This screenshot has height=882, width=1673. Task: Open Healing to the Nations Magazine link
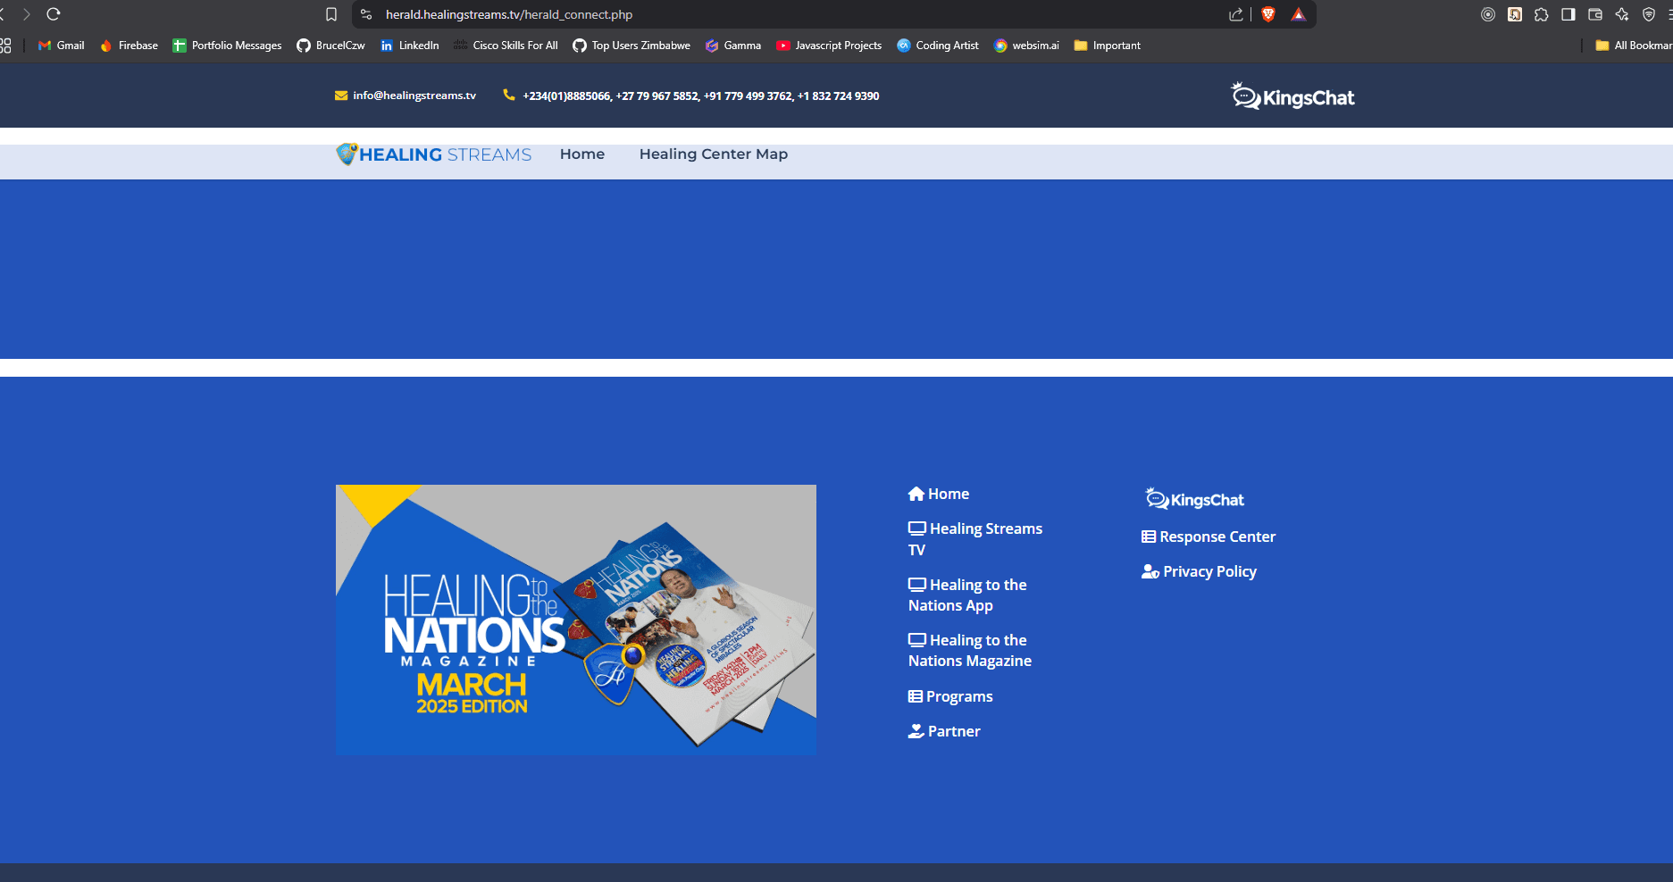point(970,651)
